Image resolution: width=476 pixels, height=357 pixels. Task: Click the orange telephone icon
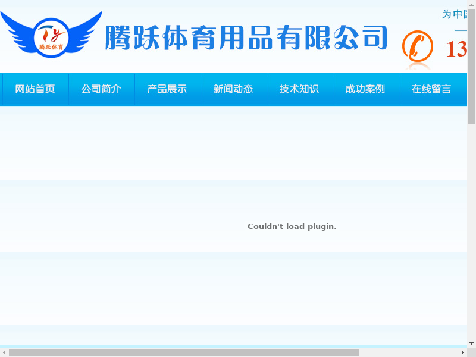click(418, 46)
